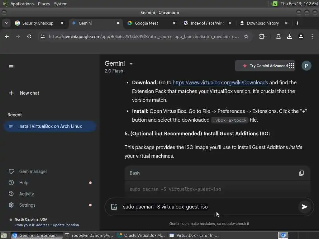The width and height of the screenshot is (319, 239).
Task: Open the Applications menu
Action: (18, 4)
